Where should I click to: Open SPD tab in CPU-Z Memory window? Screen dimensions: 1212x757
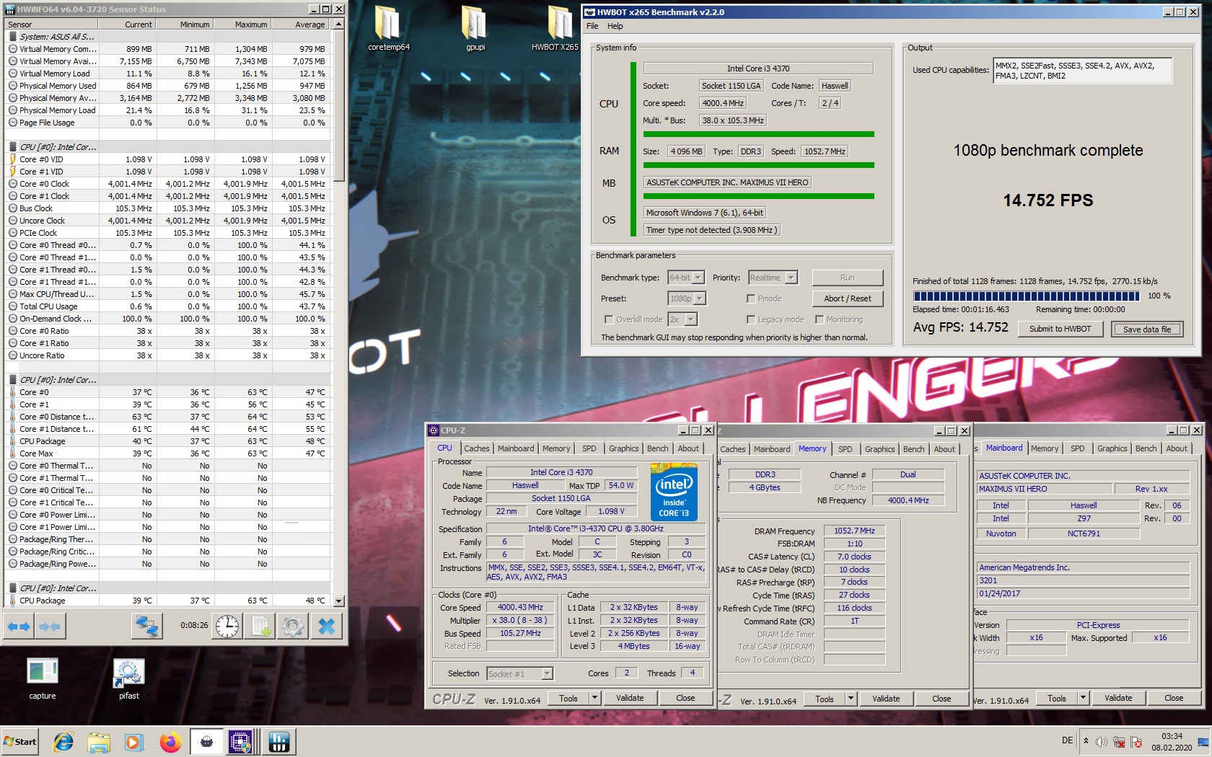[846, 449]
